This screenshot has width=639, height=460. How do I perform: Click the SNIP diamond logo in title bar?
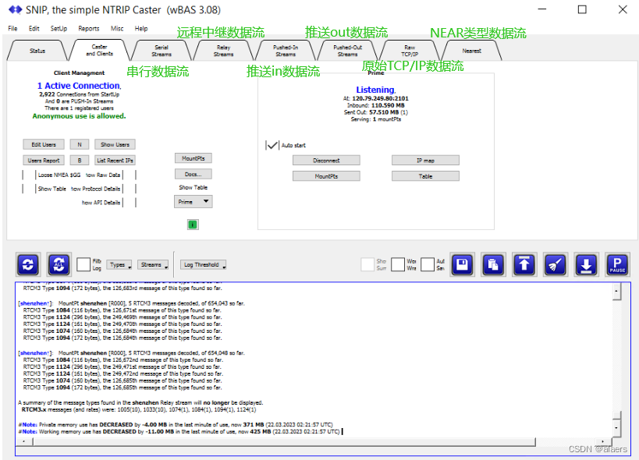[16, 9]
